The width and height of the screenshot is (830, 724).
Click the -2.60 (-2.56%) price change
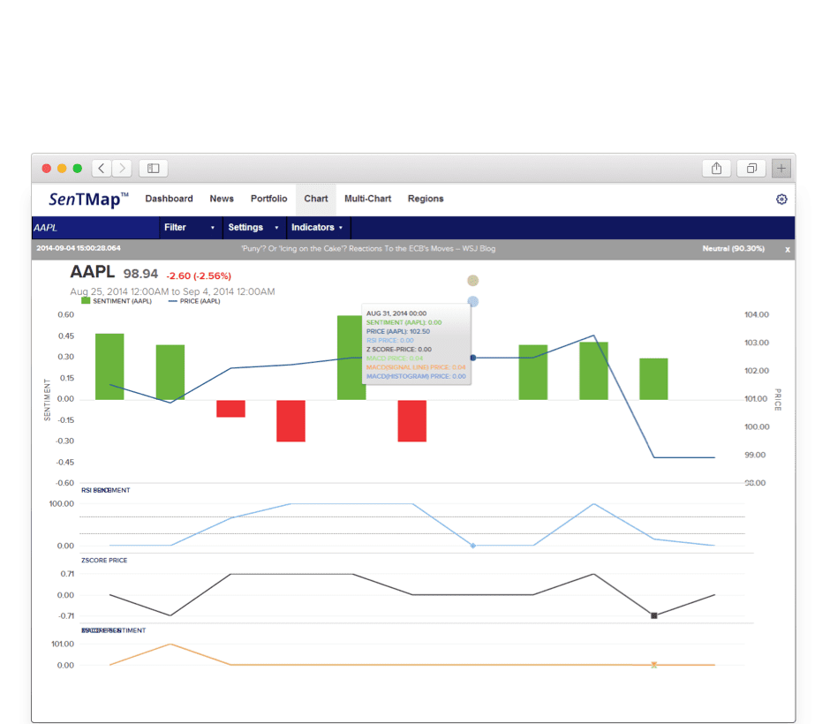click(x=199, y=275)
